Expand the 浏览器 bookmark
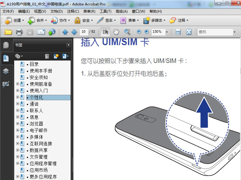 18,124
